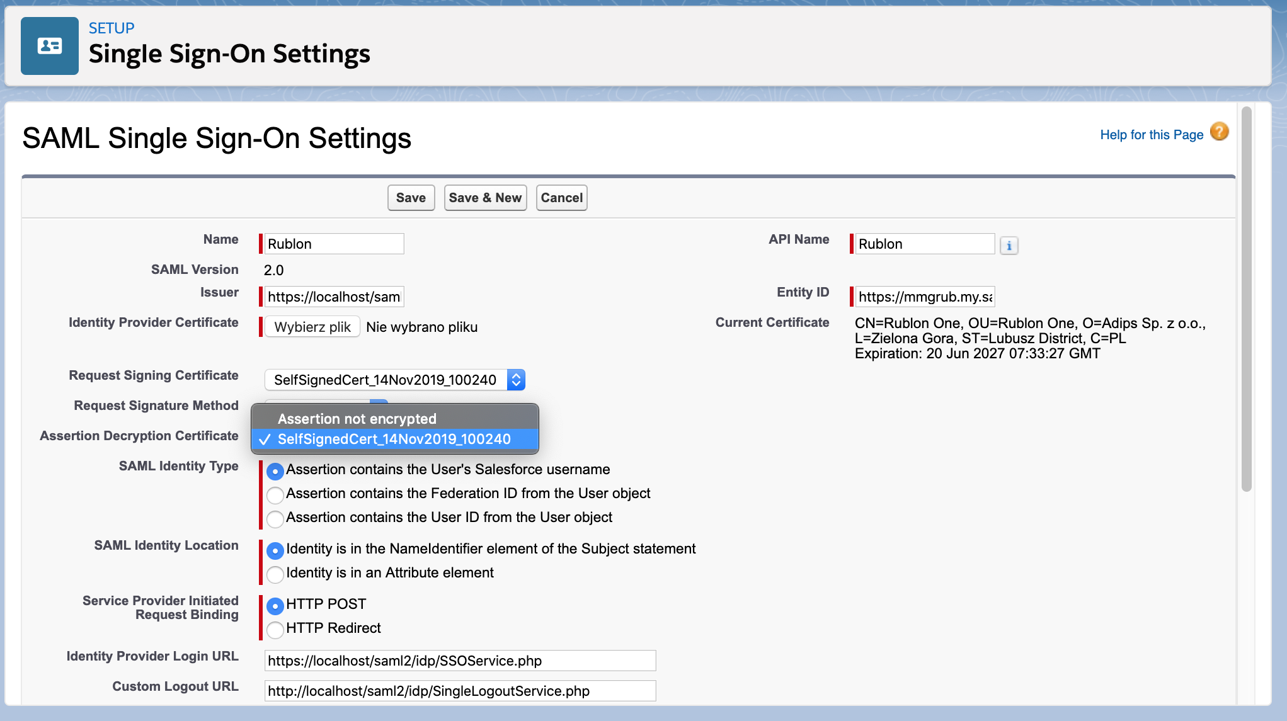Click the API Name info icon
This screenshot has height=721, width=1287.
(1009, 246)
